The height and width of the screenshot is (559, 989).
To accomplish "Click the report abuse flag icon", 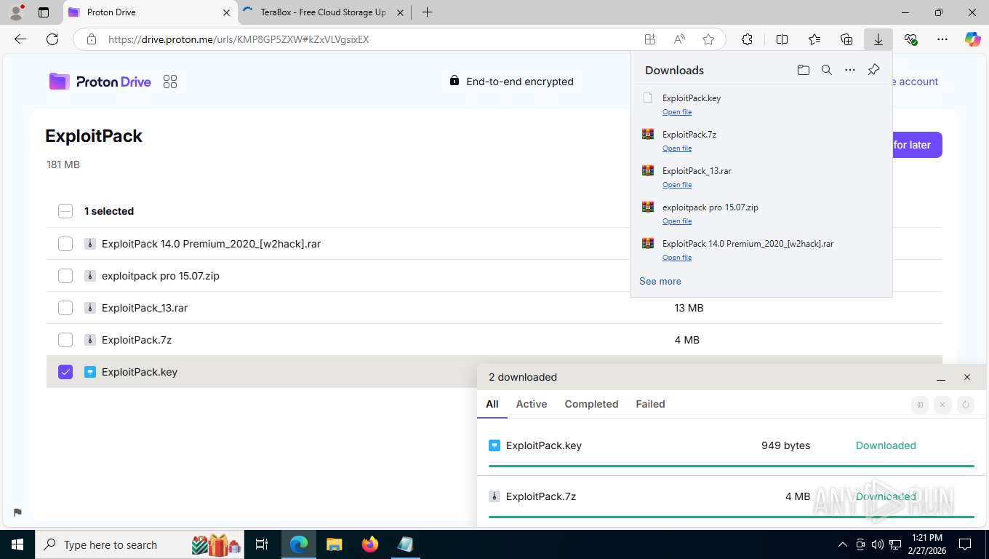I will (17, 512).
